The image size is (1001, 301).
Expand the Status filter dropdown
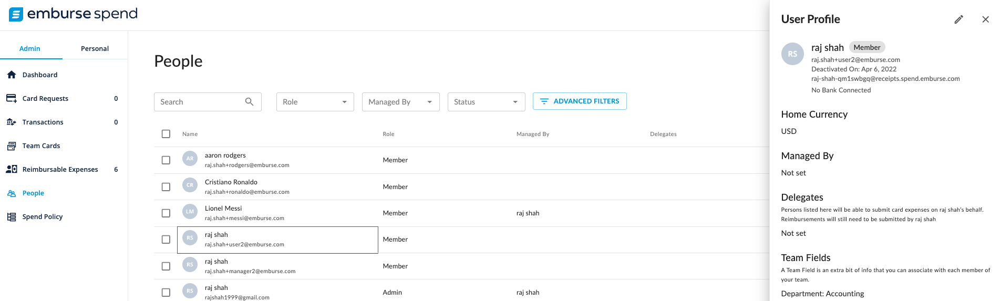[x=486, y=102]
